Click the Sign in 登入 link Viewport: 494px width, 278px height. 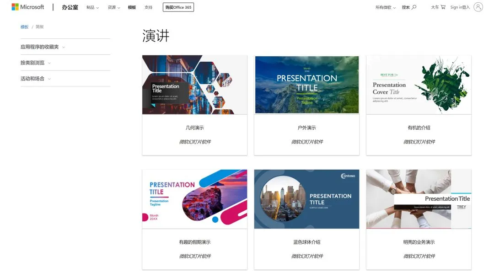point(460,7)
